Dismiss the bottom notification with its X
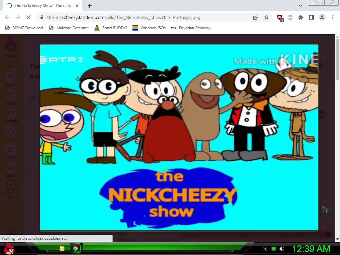 (328, 234)
